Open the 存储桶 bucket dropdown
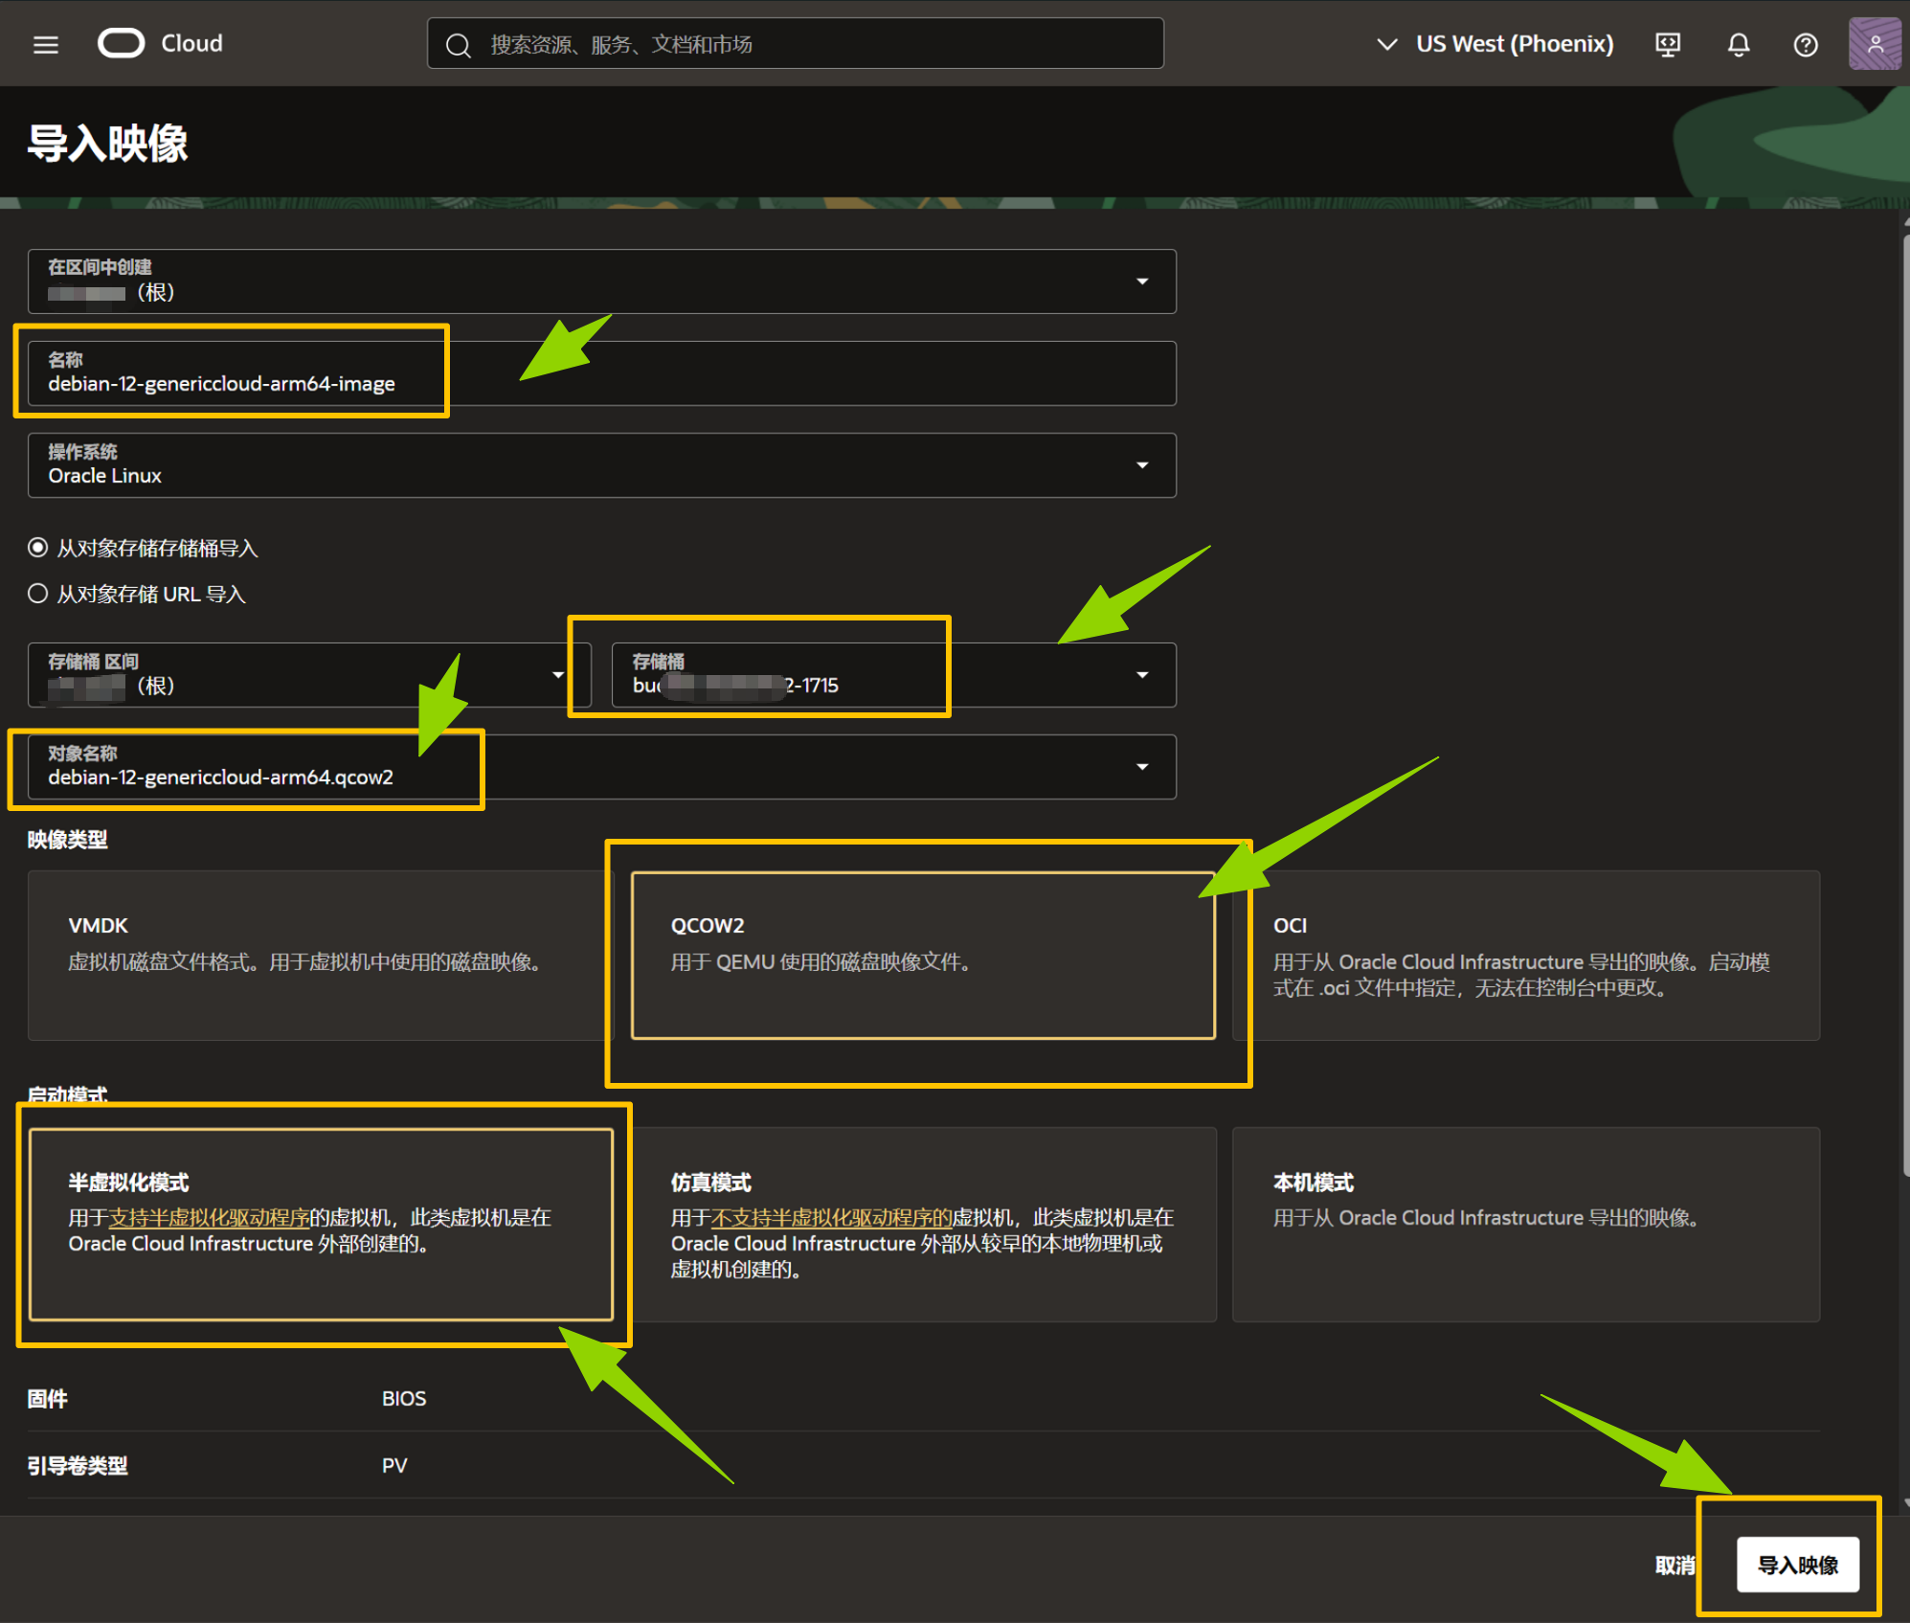Viewport: 1910px width, 1623px height. [x=1141, y=675]
